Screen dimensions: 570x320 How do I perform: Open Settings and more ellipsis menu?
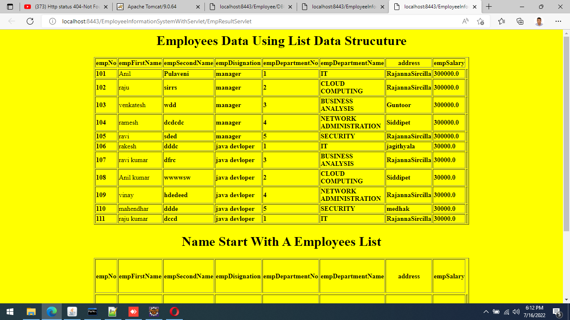pyautogui.click(x=558, y=21)
